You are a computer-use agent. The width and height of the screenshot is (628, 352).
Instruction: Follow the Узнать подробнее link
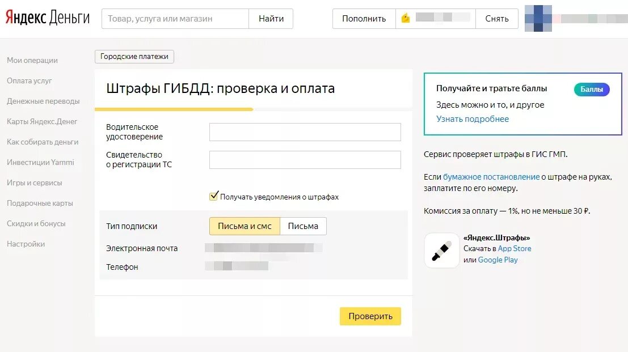click(472, 119)
